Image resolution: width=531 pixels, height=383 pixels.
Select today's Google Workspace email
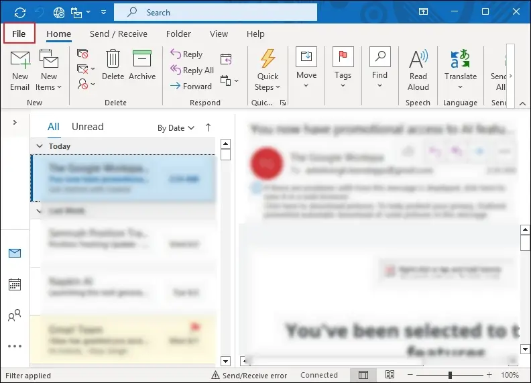coord(123,178)
